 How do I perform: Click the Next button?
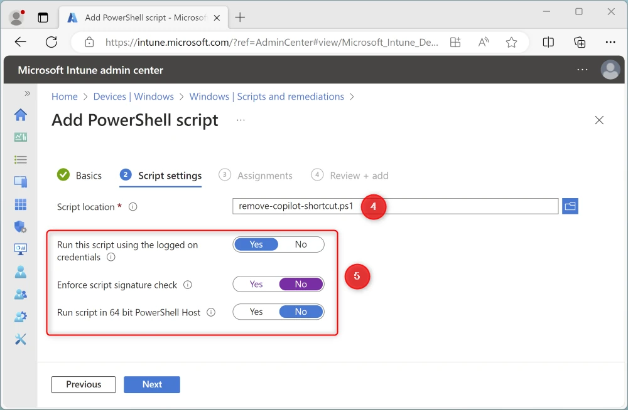152,384
